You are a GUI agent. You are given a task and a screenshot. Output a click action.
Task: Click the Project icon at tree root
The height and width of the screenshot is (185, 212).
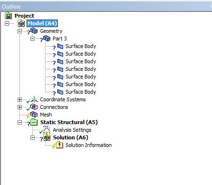[8, 16]
